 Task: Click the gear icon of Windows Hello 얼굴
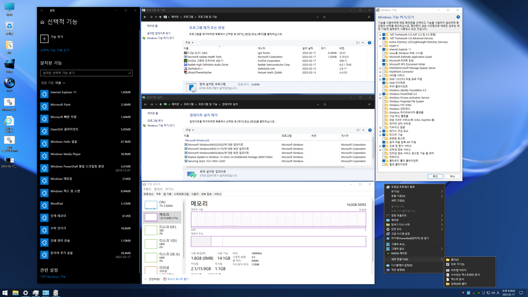tap(44, 143)
